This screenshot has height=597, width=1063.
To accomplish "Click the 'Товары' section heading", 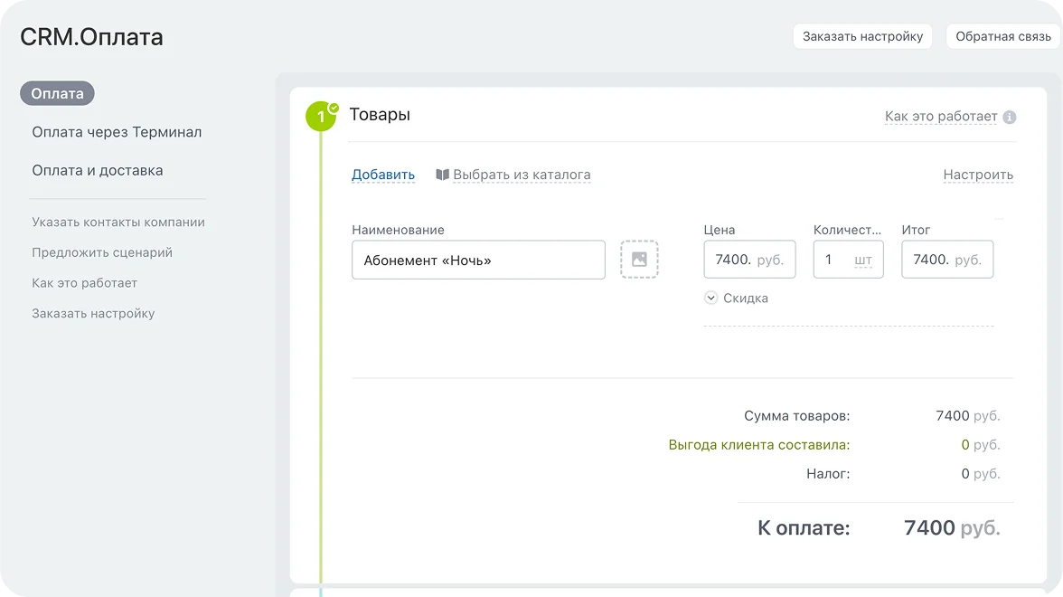I will point(380,115).
